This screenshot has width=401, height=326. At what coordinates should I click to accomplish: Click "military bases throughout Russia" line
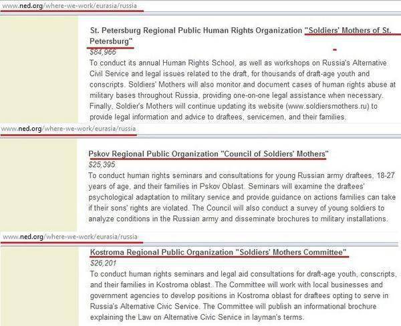(236, 95)
